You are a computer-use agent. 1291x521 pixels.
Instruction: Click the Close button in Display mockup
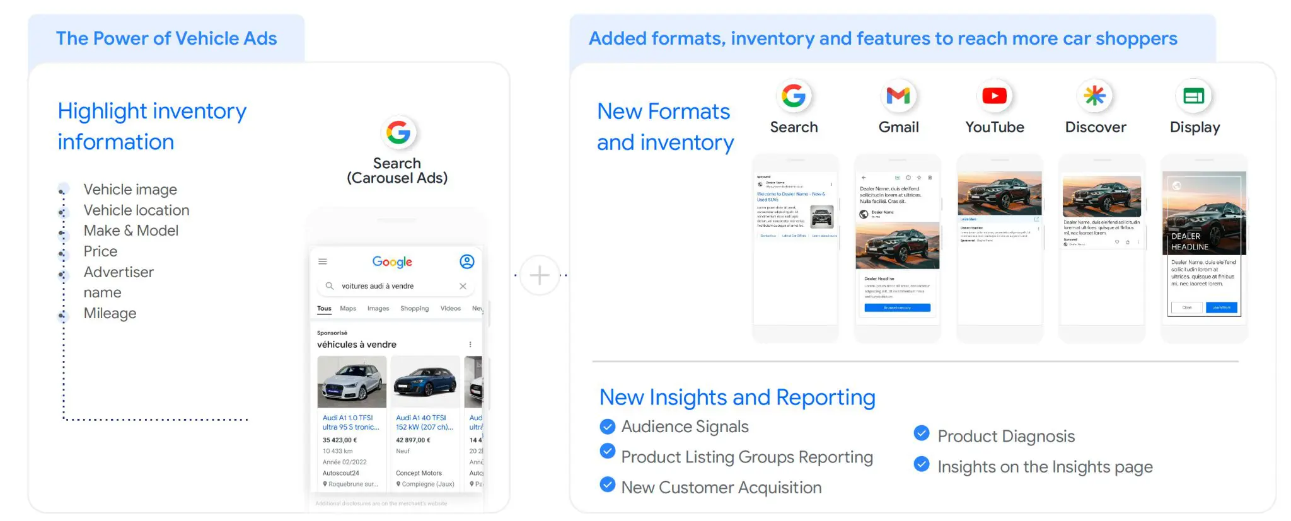[1187, 307]
